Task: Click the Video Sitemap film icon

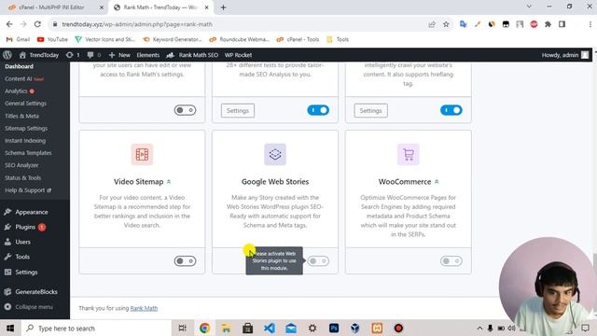Action: point(142,154)
